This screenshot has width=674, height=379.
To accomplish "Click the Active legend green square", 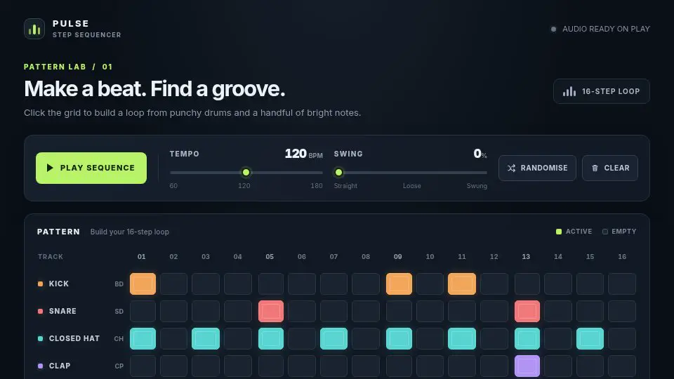I will click(559, 232).
